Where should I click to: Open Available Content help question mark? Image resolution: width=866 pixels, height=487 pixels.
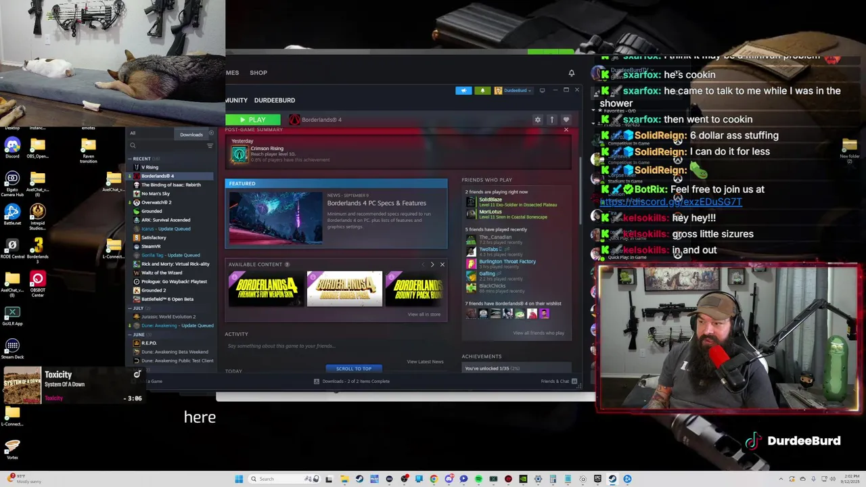[287, 264]
